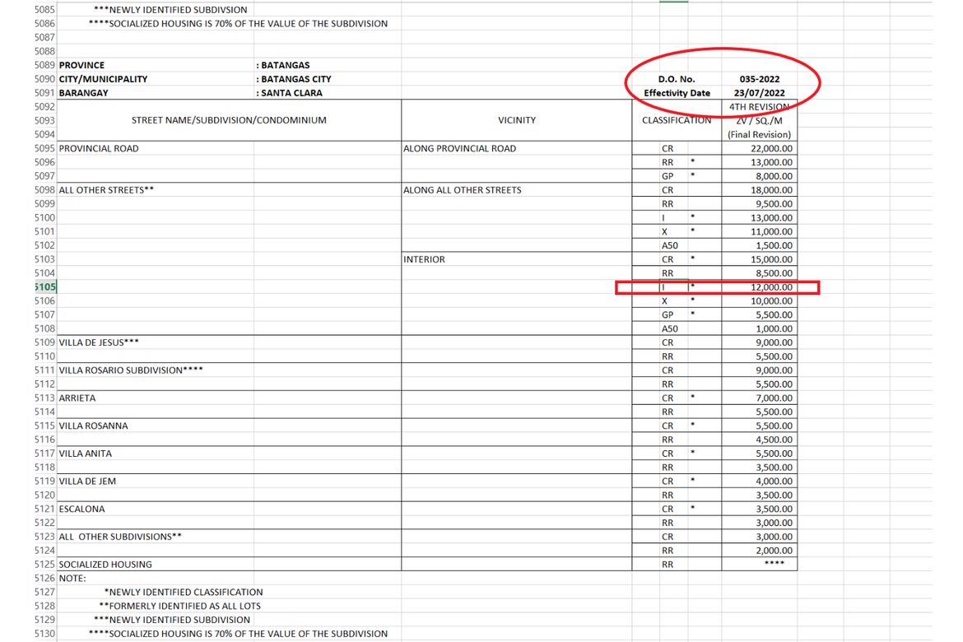Screen dimensions: 963x642
Task: Select the 11,000.00 value cell
Action: tap(771, 231)
